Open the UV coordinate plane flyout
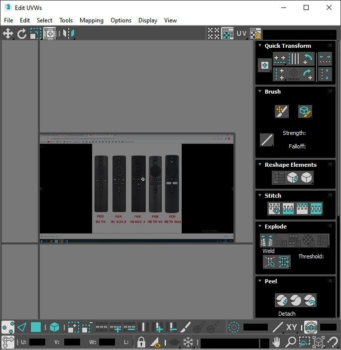 [x=242, y=34]
